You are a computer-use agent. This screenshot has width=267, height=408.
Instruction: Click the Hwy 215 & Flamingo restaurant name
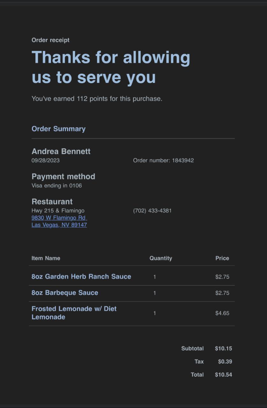(58, 211)
